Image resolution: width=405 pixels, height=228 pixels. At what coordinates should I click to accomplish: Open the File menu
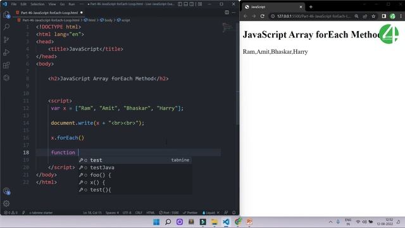tap(14, 4)
